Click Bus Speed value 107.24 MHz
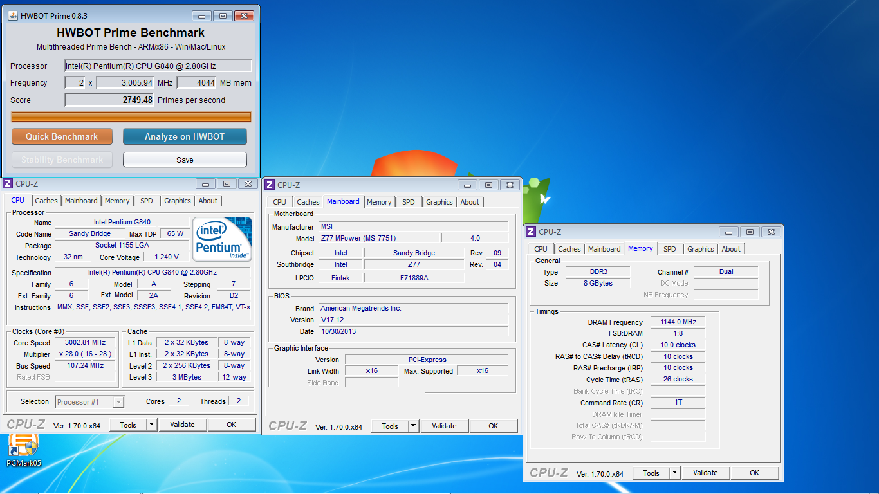The image size is (879, 494). 86,365
